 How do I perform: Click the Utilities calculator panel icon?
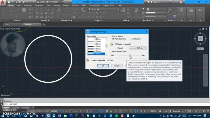point(181,10)
